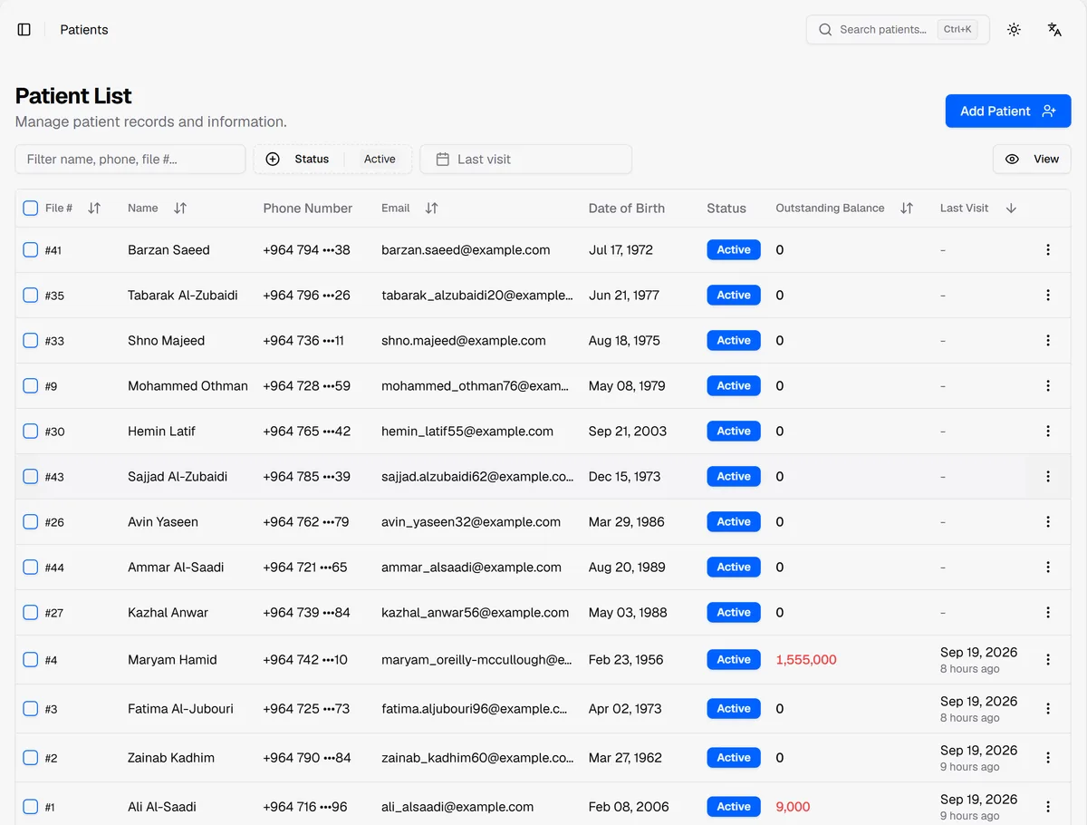Image resolution: width=1087 pixels, height=825 pixels.
Task: Open row actions menu for Barzan Saeed
Action: click(x=1048, y=250)
